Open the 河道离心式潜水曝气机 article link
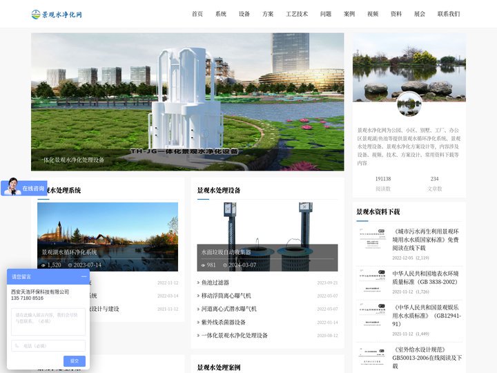497x373 pixels. tap(229, 309)
